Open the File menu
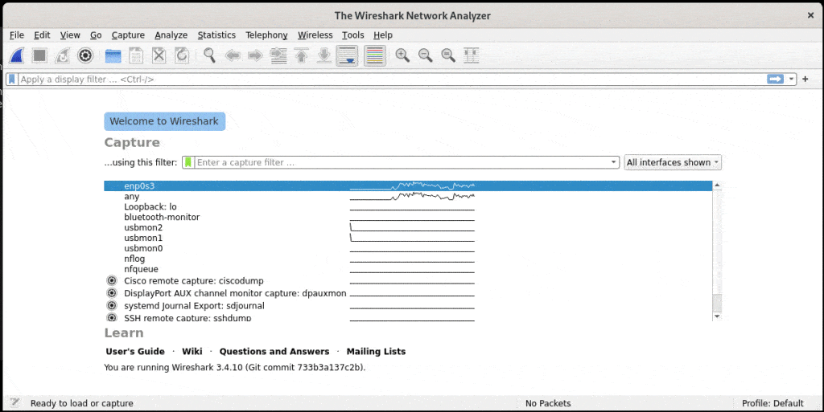 [17, 35]
